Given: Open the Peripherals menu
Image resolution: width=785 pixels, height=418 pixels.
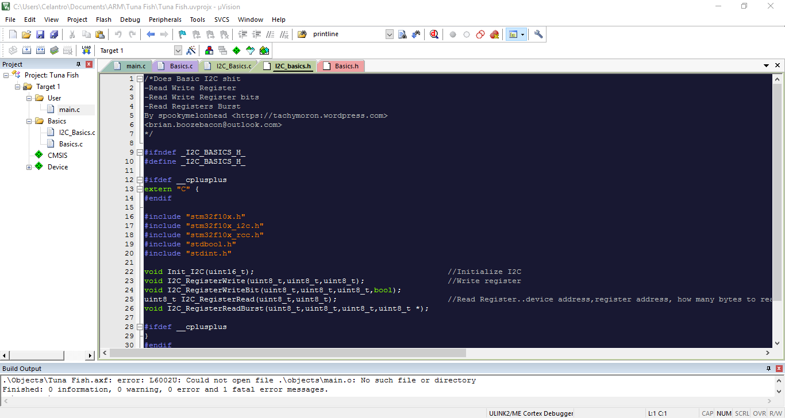Looking at the screenshot, I should pyautogui.click(x=165, y=20).
